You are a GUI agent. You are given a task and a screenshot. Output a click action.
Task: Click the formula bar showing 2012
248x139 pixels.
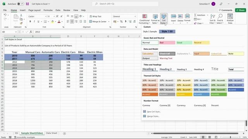click(x=87, y=32)
